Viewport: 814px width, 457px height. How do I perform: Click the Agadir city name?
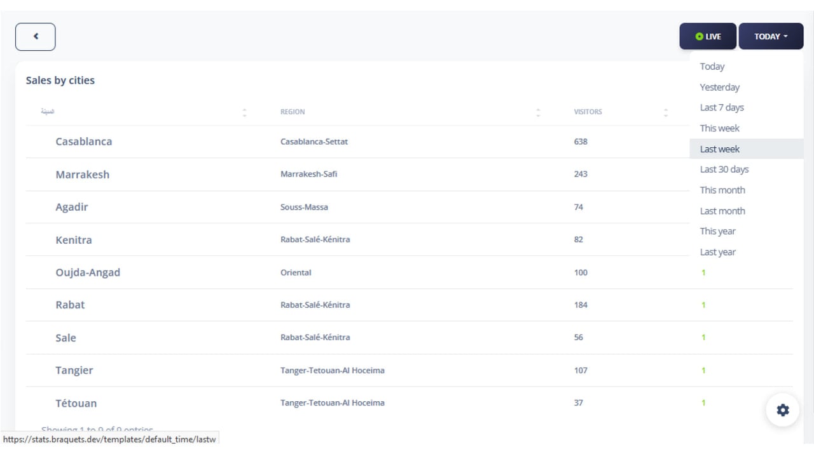72,207
